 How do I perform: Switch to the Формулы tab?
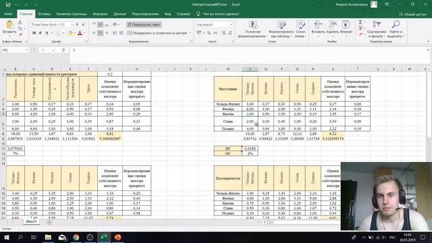click(100, 13)
